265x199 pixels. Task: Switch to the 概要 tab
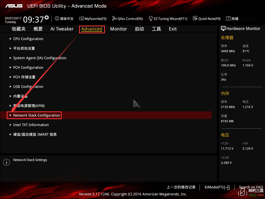(x=38, y=29)
